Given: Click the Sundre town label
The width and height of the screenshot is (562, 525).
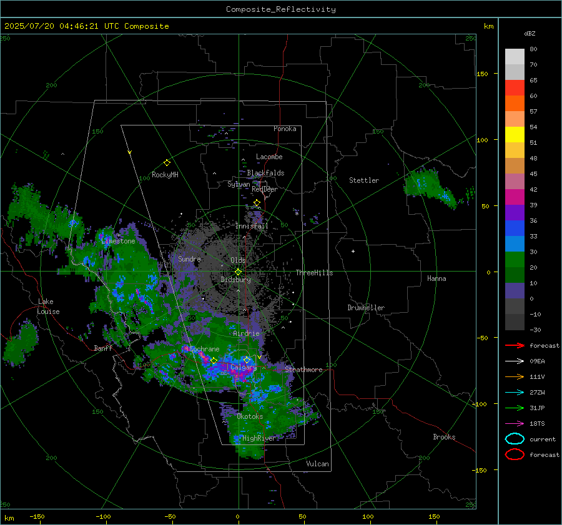Looking at the screenshot, I should (x=189, y=258).
